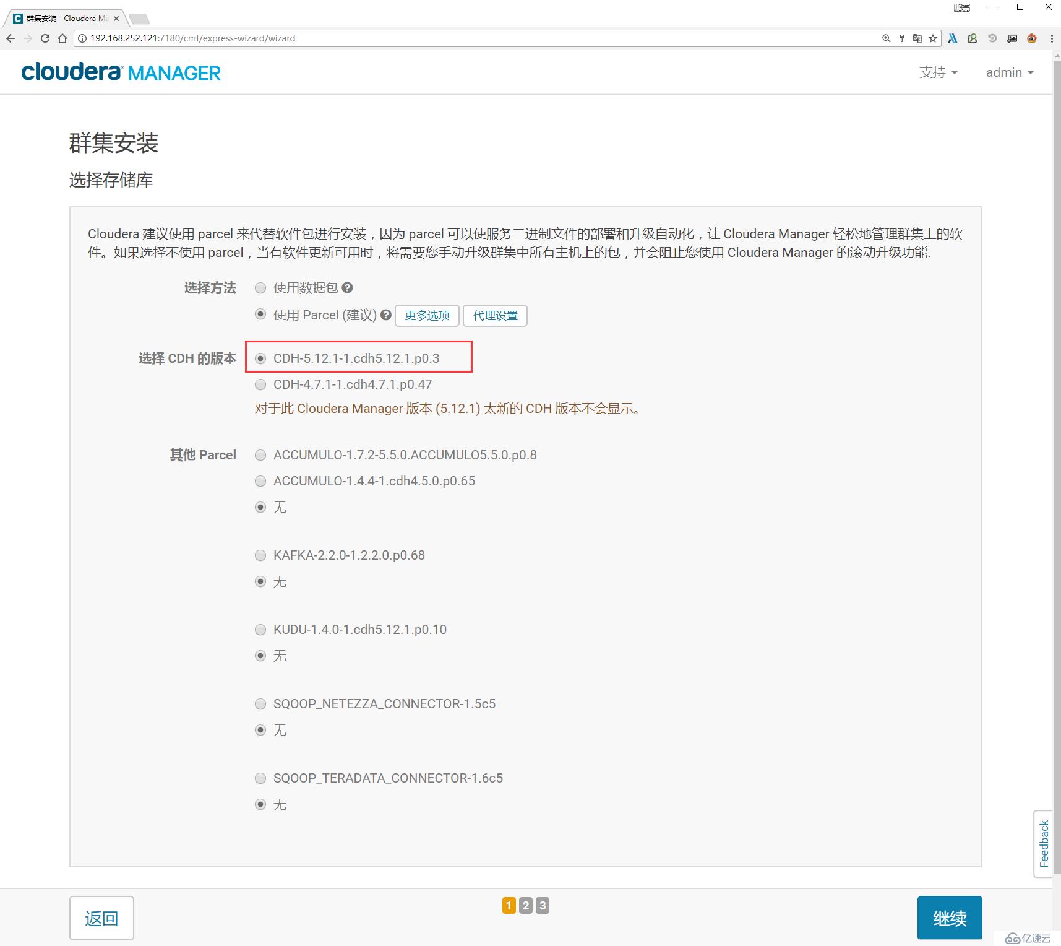Open the zoom magnifier icon in address bar

point(886,38)
